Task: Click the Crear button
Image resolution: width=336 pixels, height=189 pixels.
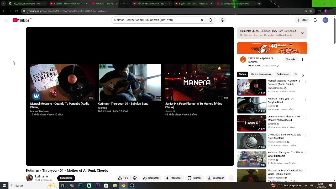Action: 302,20
